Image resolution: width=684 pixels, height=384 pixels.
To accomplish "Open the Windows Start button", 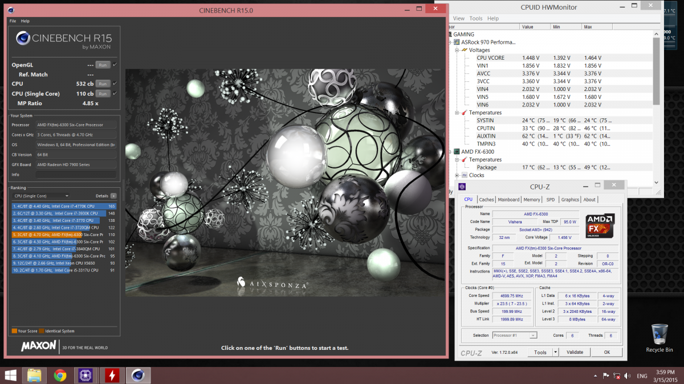I will click(x=10, y=375).
